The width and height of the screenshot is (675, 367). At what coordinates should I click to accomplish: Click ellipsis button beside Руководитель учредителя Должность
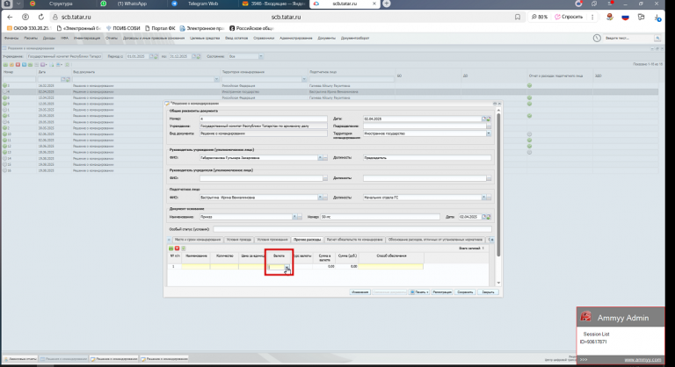(x=489, y=178)
